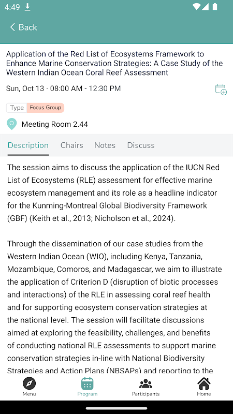Tap the Wi-Fi signal status icon
This screenshot has width=233, height=414.
196,7
